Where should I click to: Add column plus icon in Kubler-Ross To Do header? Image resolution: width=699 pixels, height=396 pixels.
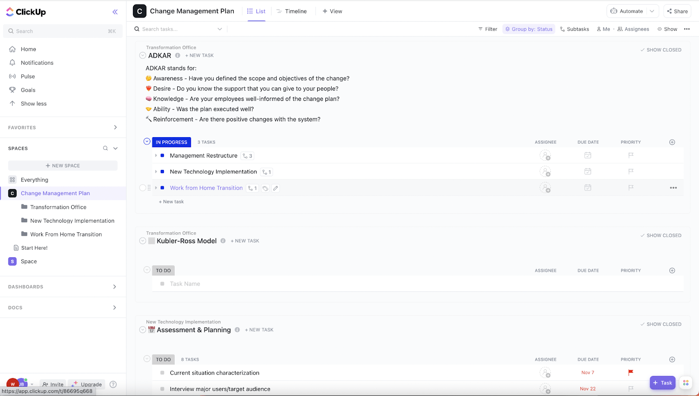coord(672,271)
